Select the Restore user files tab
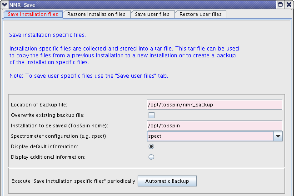294x196 pixels. tap(200, 14)
